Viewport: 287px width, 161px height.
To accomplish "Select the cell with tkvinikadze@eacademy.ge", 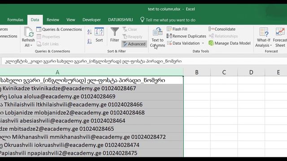I will tap(91, 89).
